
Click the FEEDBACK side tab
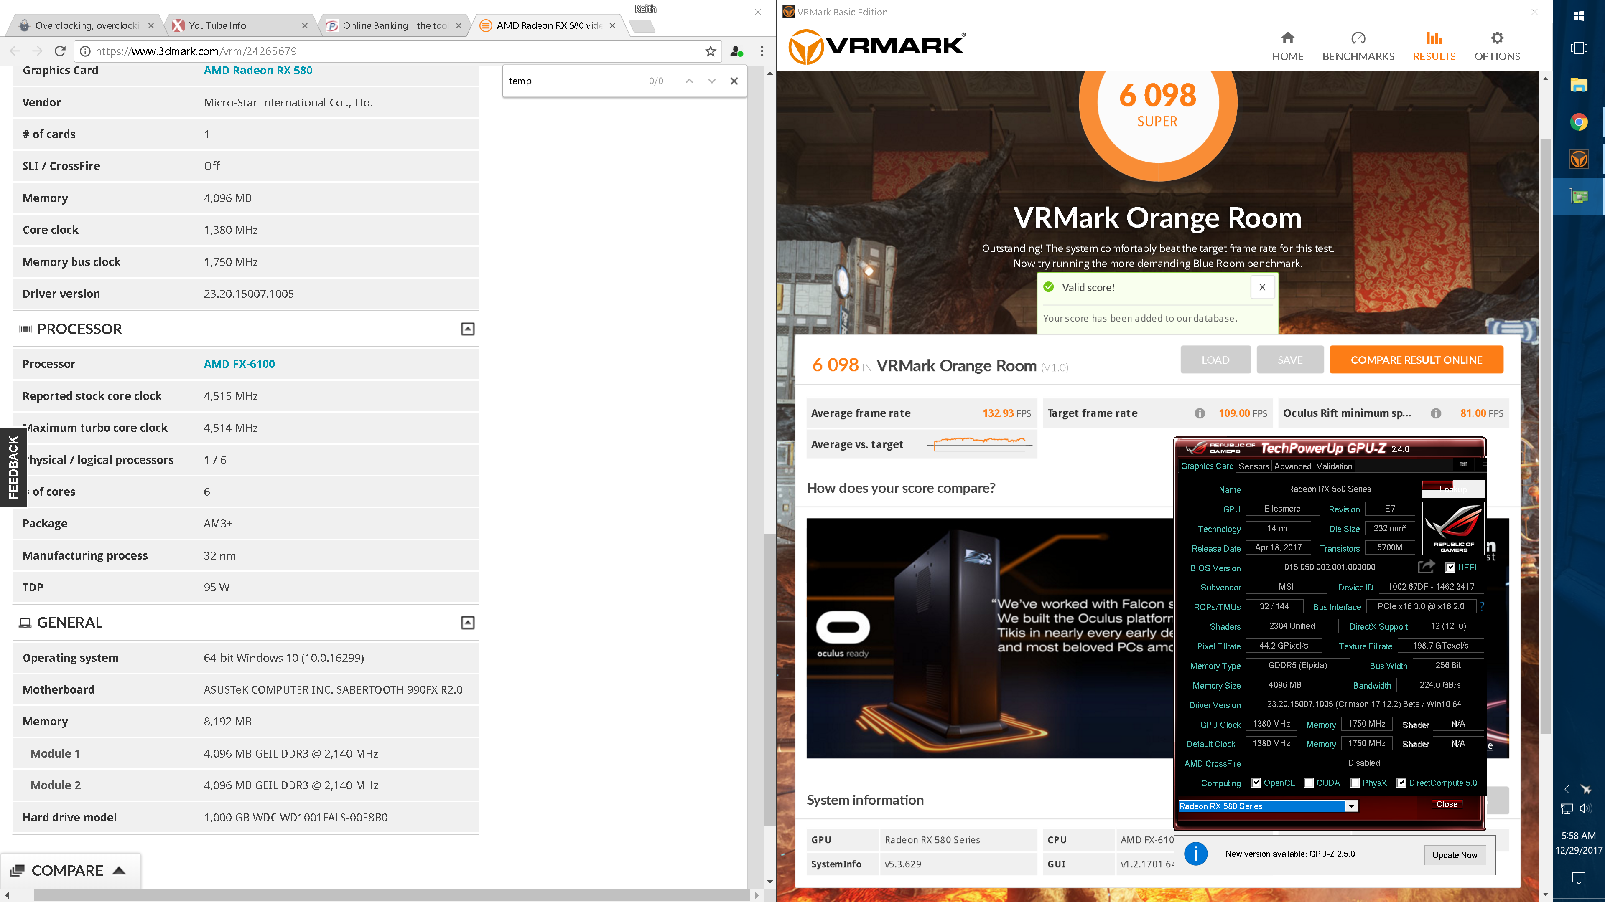point(13,468)
